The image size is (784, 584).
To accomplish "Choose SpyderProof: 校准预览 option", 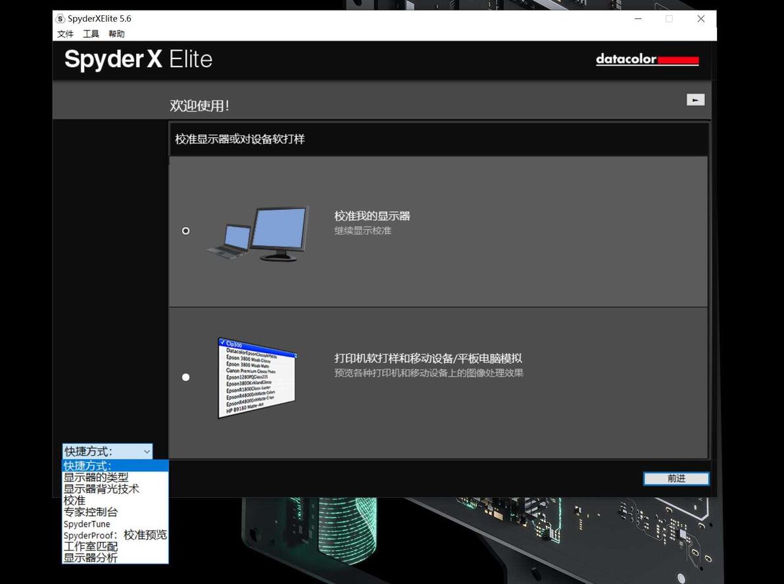I will 115,535.
